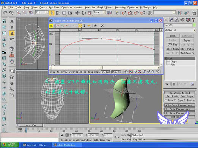Restrict to XY plane constraint
Image resolution: width=198 pixels, height=148 pixels.
coord(12,39)
